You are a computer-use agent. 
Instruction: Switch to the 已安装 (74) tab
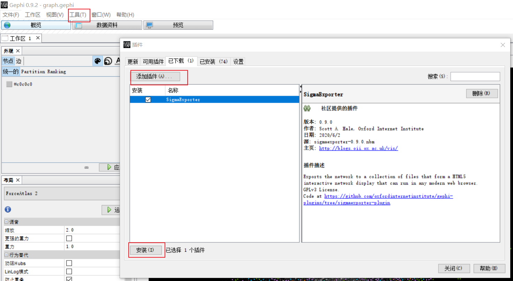(213, 62)
